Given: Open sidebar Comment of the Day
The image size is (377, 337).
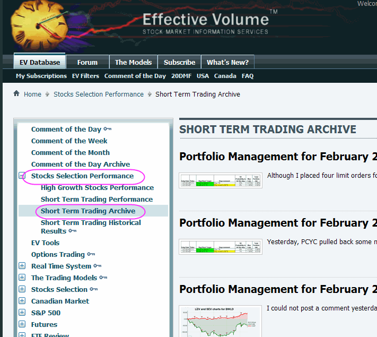Looking at the screenshot, I should click(x=66, y=129).
